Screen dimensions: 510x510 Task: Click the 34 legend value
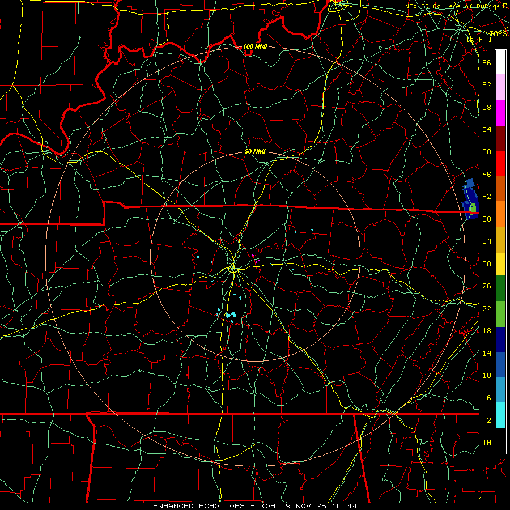tap(487, 241)
